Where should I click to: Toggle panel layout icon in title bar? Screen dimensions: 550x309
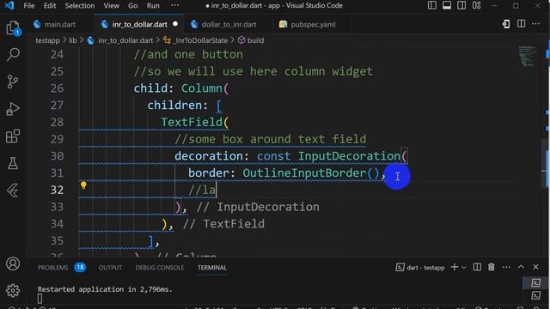pos(447,5)
